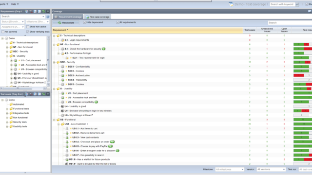Image resolution: width=312 pixels, height=175 pixels.
Task: Switch to the Requirement coverage tab
Action: click(68, 17)
